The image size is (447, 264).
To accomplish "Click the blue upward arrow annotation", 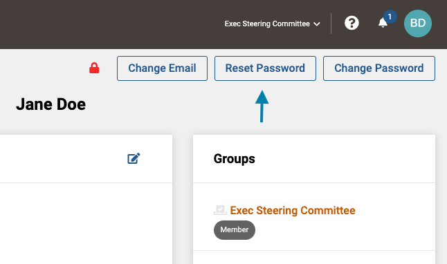I will (x=262, y=106).
